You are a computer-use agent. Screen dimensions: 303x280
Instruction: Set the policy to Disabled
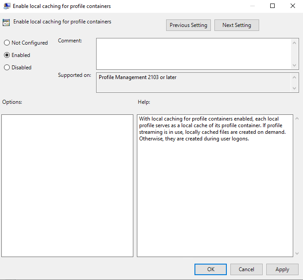[7, 68]
